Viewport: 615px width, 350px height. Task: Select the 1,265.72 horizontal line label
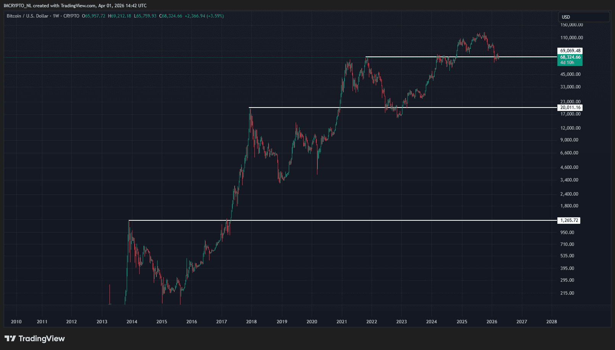tap(569, 220)
